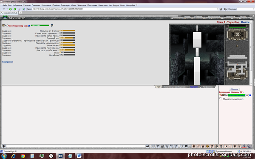Toggle the Обновлять автомат. checkbox

point(220,99)
